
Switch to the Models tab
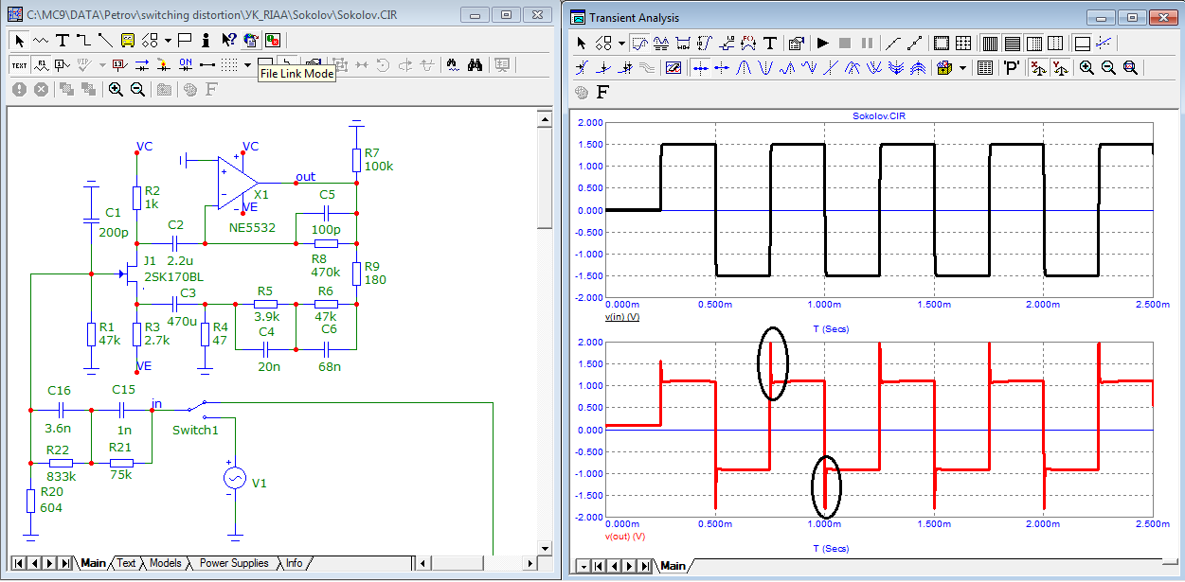pos(166,563)
